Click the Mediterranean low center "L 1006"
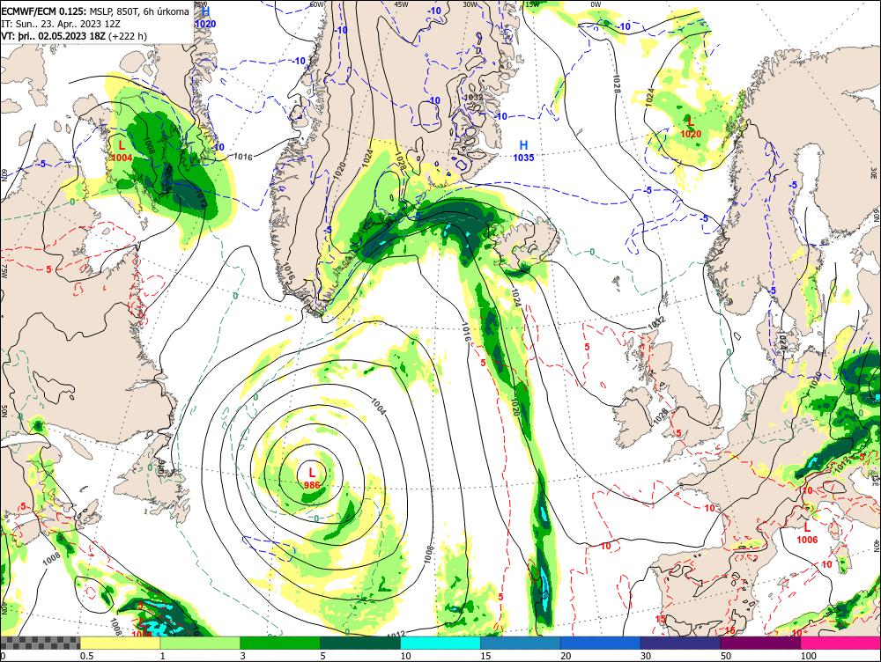881x662 pixels. pos(807,533)
